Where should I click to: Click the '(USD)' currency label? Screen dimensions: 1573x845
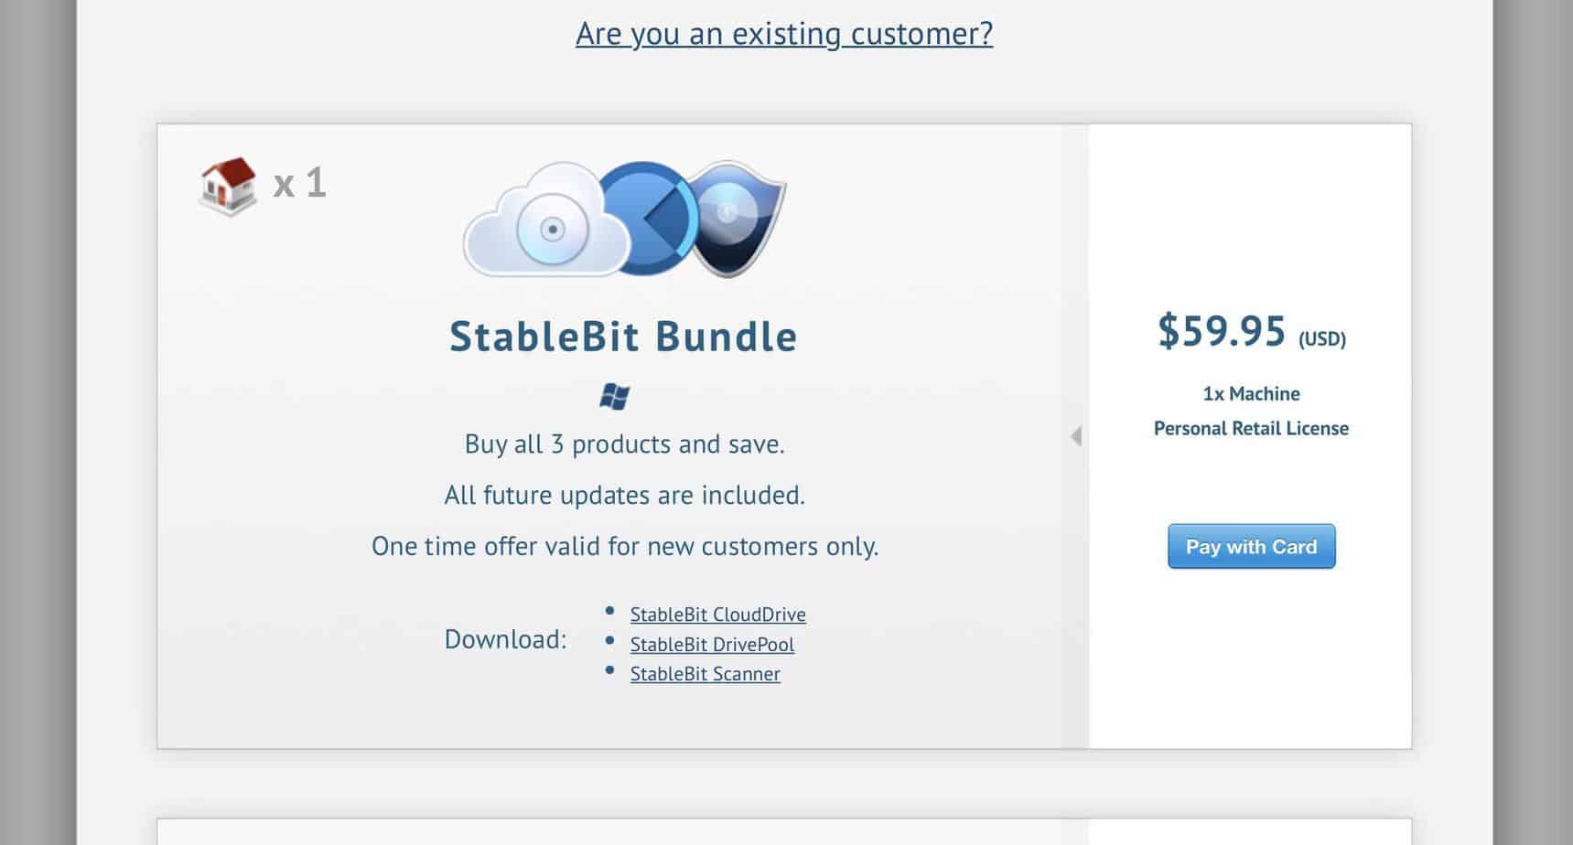(x=1322, y=339)
